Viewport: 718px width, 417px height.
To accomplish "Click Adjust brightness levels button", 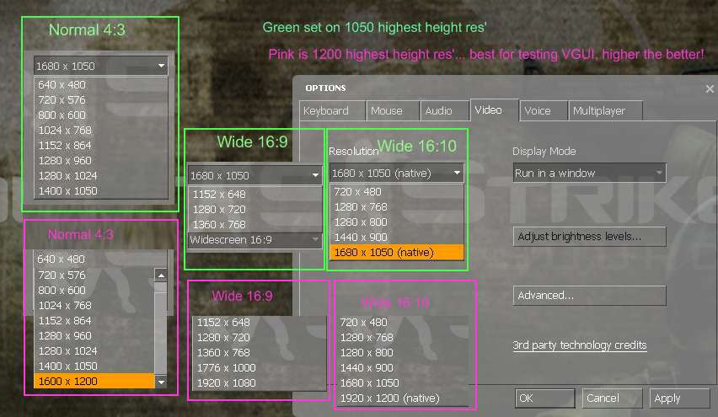I will (x=589, y=237).
